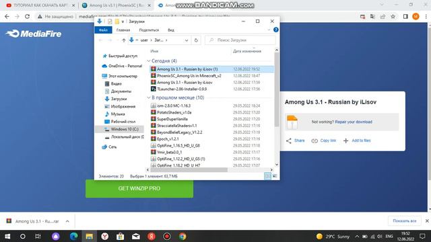Click the Поиск: Загрузки search field
Image resolution: width=431 pixels, height=242 pixels.
[240, 40]
